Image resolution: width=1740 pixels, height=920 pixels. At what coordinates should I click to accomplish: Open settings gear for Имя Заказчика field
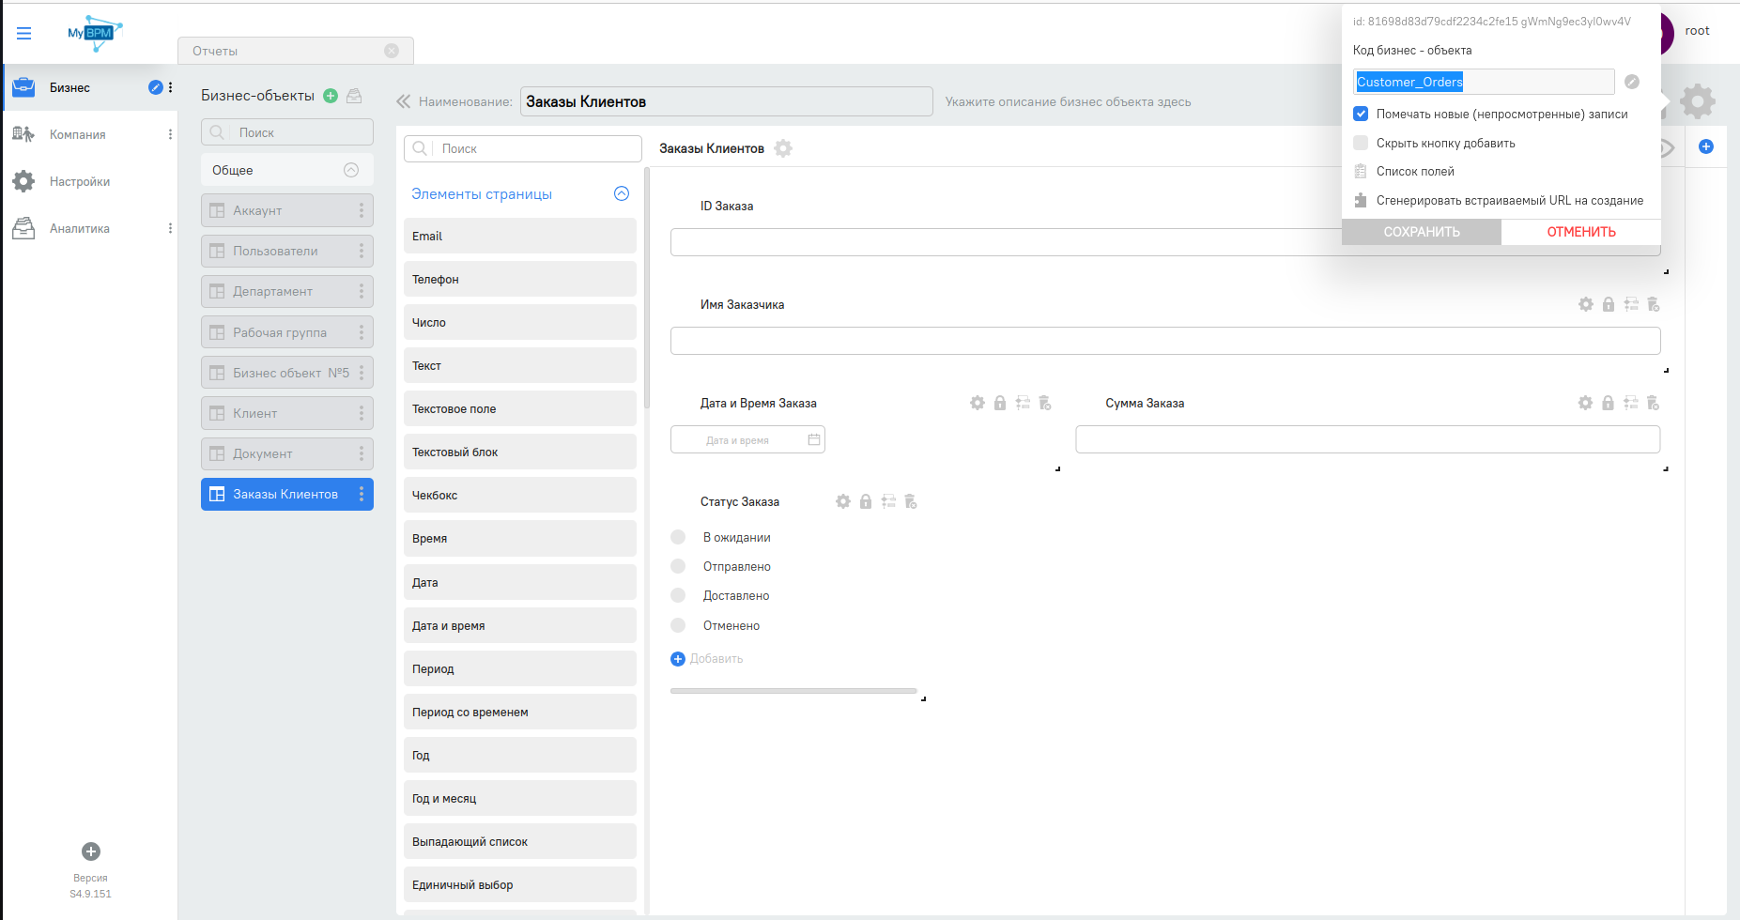[x=1585, y=304]
